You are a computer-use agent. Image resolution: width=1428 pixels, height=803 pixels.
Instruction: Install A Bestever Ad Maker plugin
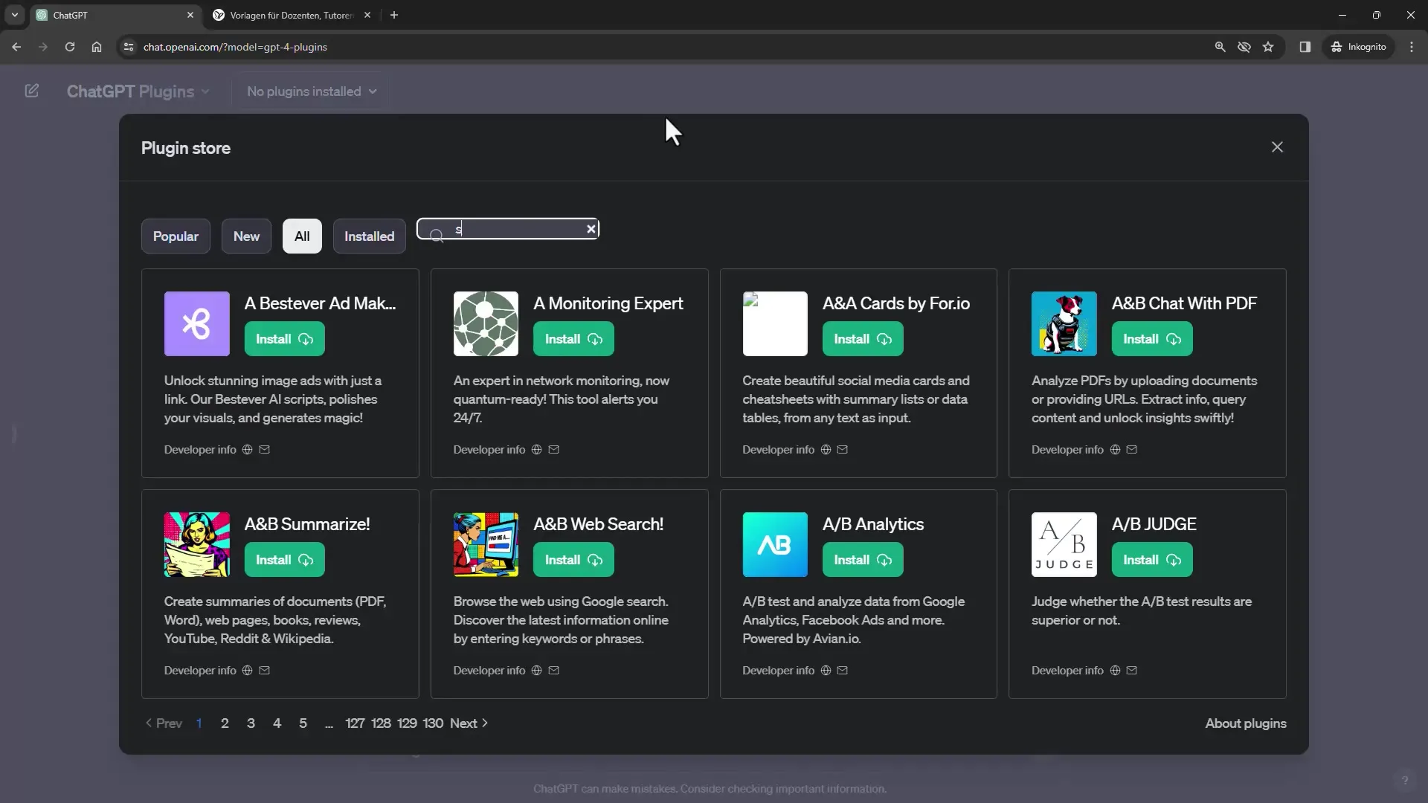click(x=284, y=339)
